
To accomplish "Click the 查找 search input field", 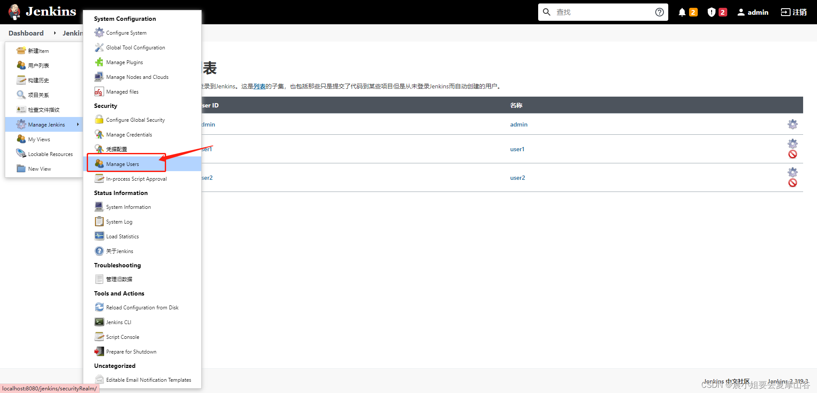I will 603,12.
